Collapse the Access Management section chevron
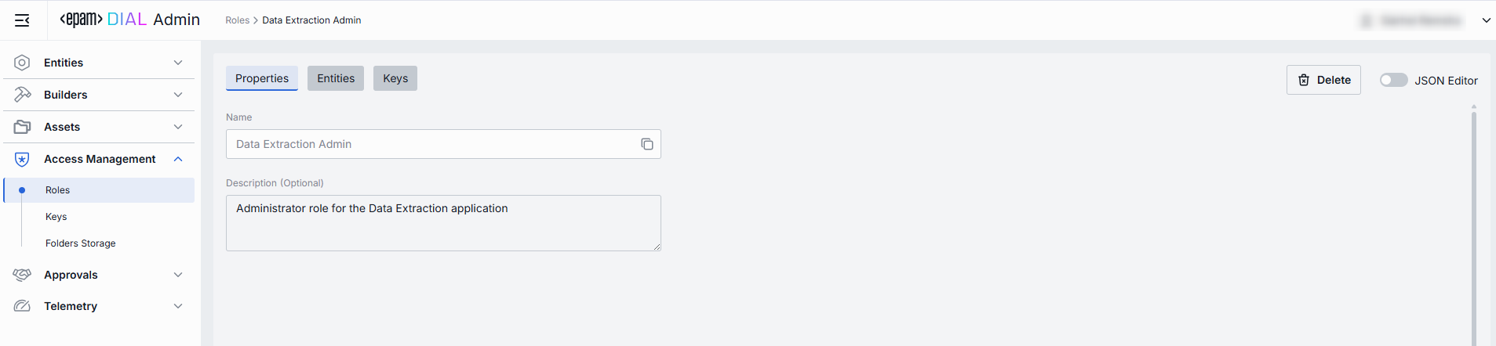 (x=178, y=159)
